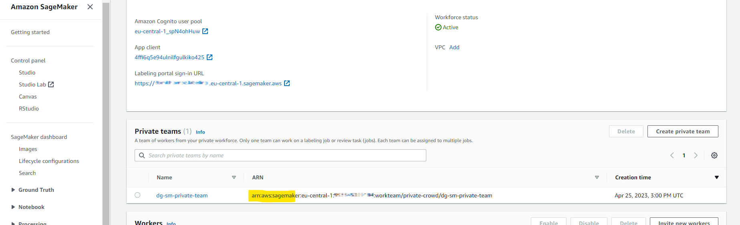Click the dg-sm-private-team ARN text
This screenshot has width=740, height=225.
(372, 195)
